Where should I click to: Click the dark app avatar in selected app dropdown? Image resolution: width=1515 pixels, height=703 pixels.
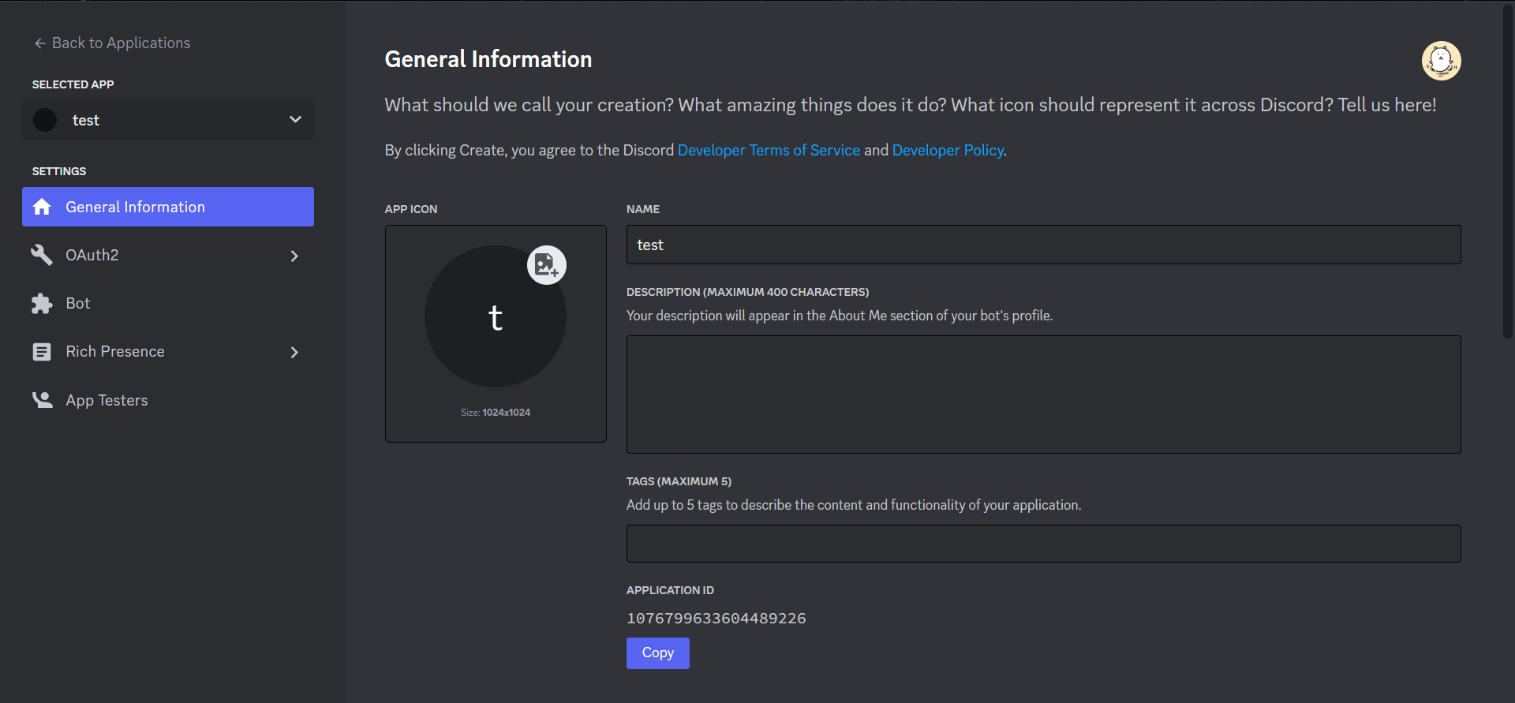pyautogui.click(x=45, y=120)
